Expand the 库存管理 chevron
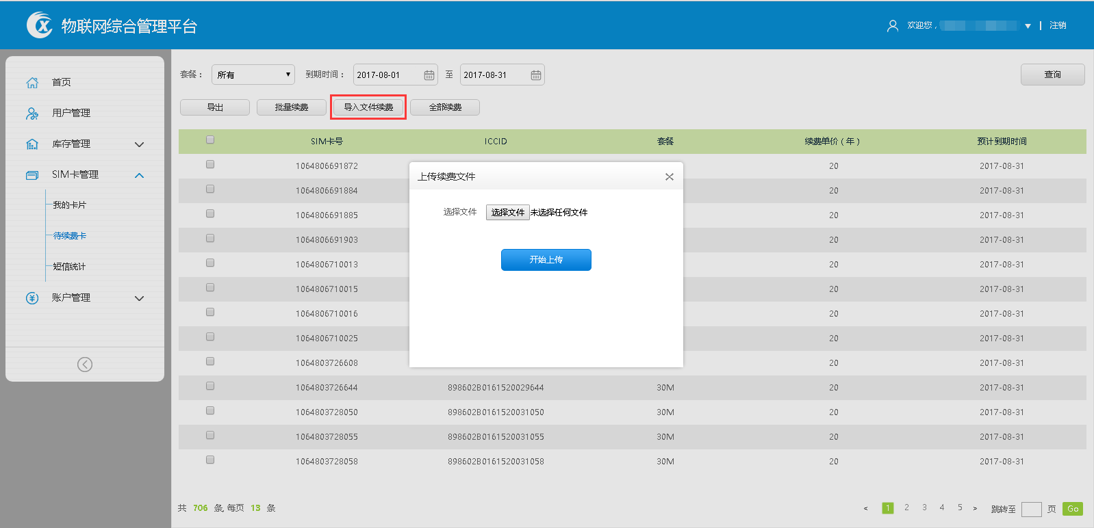 140,144
